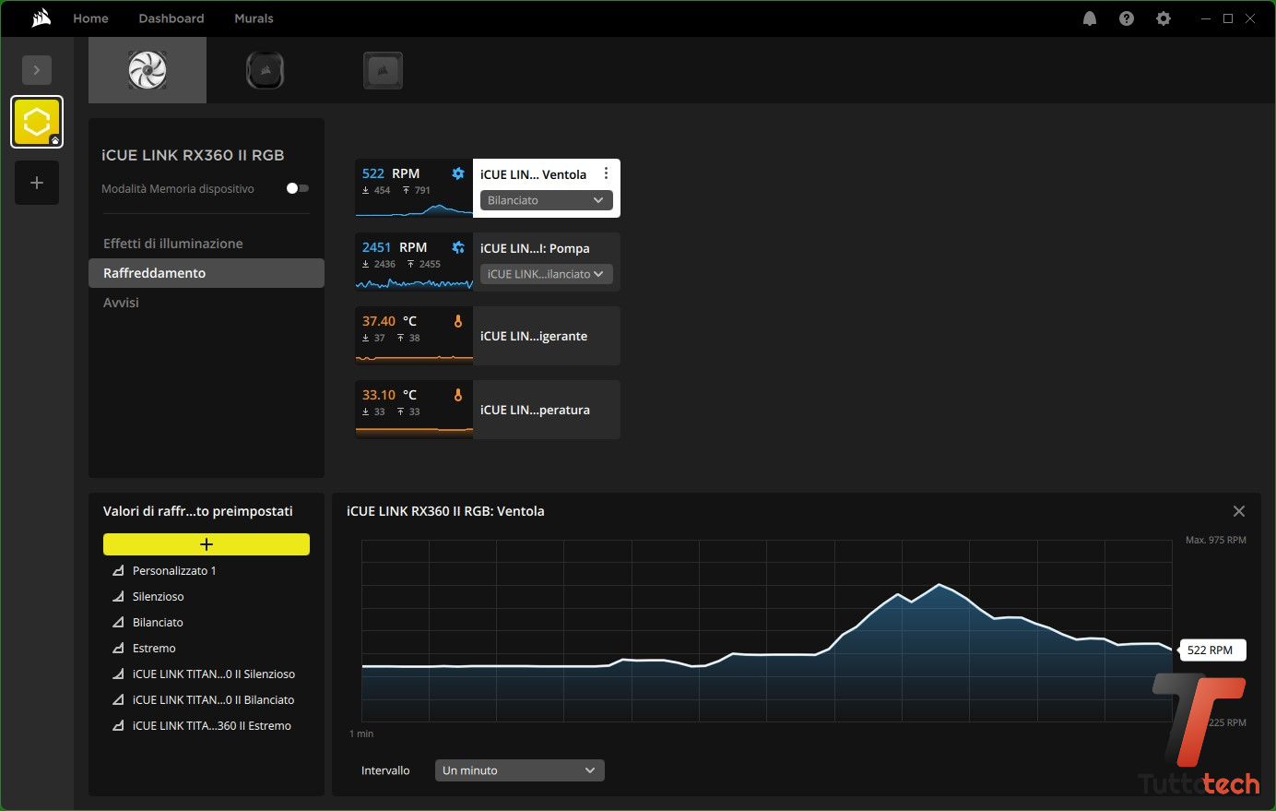The width and height of the screenshot is (1276, 811).
Task: Click the 2451 RPM pump sensor tile
Action: pos(414,262)
